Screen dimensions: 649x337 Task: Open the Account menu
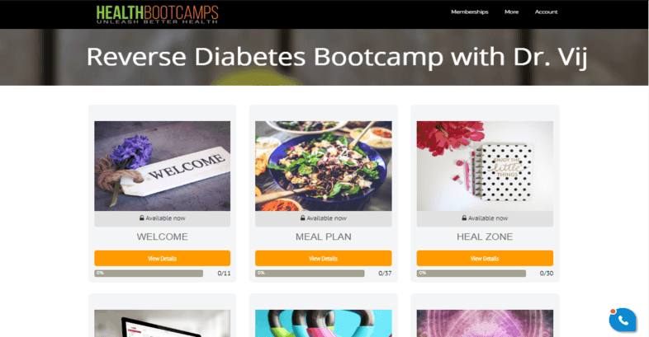click(x=546, y=12)
